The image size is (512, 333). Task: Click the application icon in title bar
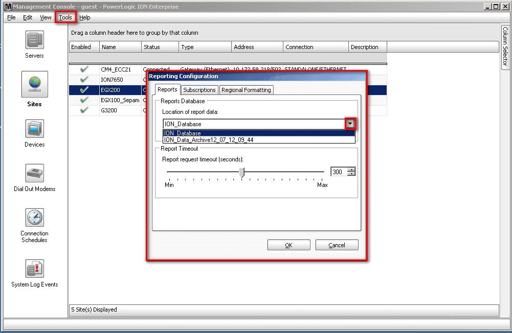(8, 7)
